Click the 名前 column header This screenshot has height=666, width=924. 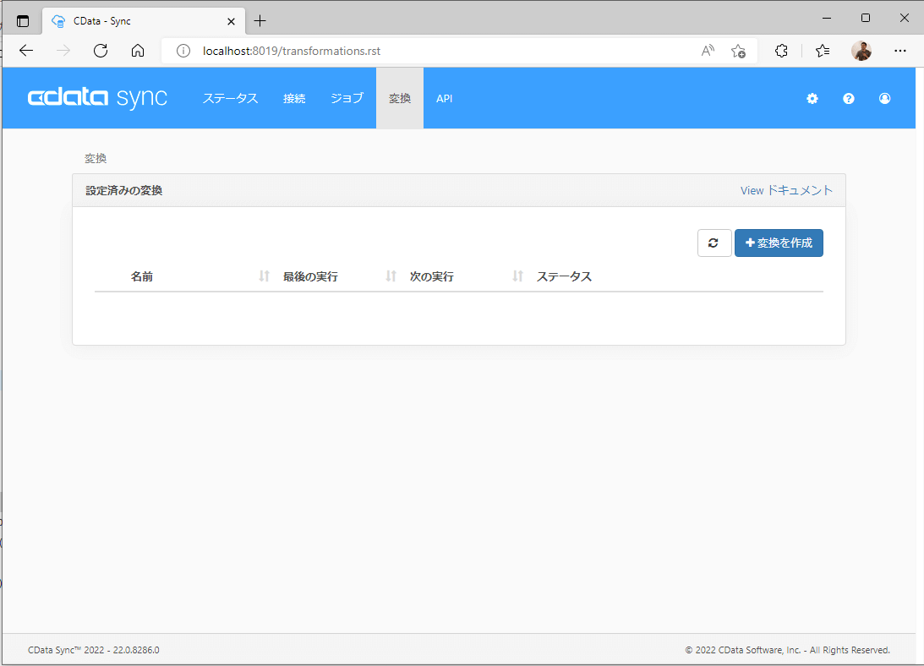[142, 276]
